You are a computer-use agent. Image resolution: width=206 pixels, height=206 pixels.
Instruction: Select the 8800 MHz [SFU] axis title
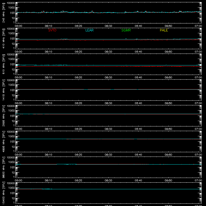3,167
